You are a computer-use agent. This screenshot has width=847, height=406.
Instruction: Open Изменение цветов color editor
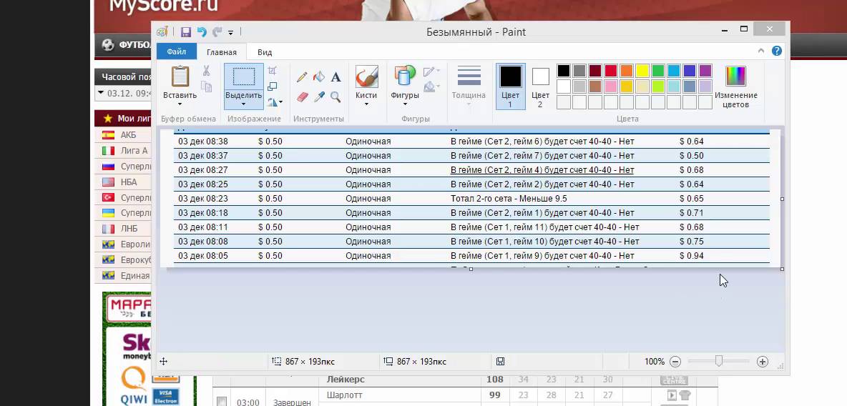coord(735,86)
